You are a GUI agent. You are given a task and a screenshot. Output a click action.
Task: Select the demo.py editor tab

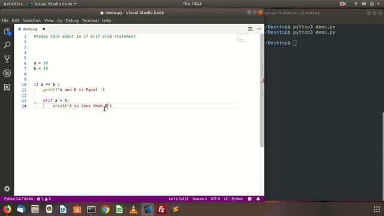[30, 29]
